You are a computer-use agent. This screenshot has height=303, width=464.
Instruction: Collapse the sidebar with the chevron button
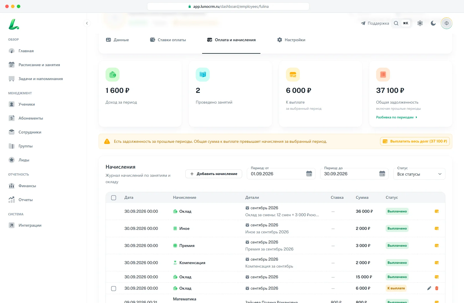87,23
